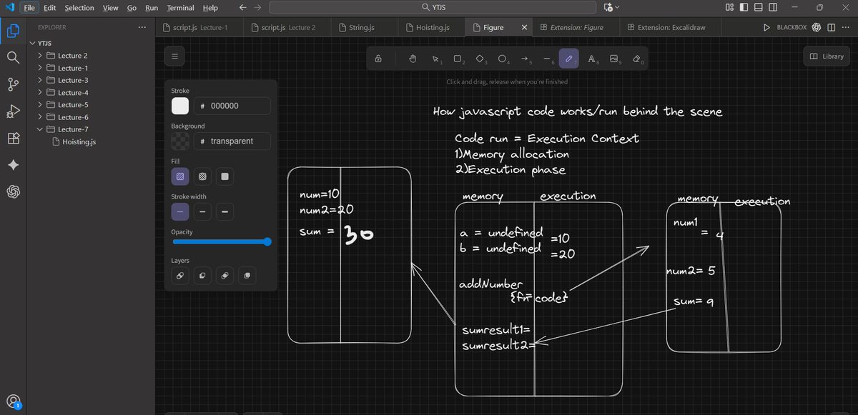The width and height of the screenshot is (858, 415).
Task: Select the Hand pan tool
Action: point(412,59)
